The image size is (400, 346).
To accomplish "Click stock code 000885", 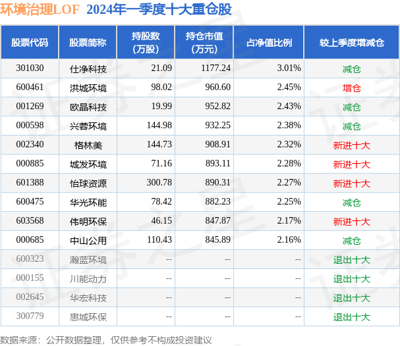I will [30, 163].
